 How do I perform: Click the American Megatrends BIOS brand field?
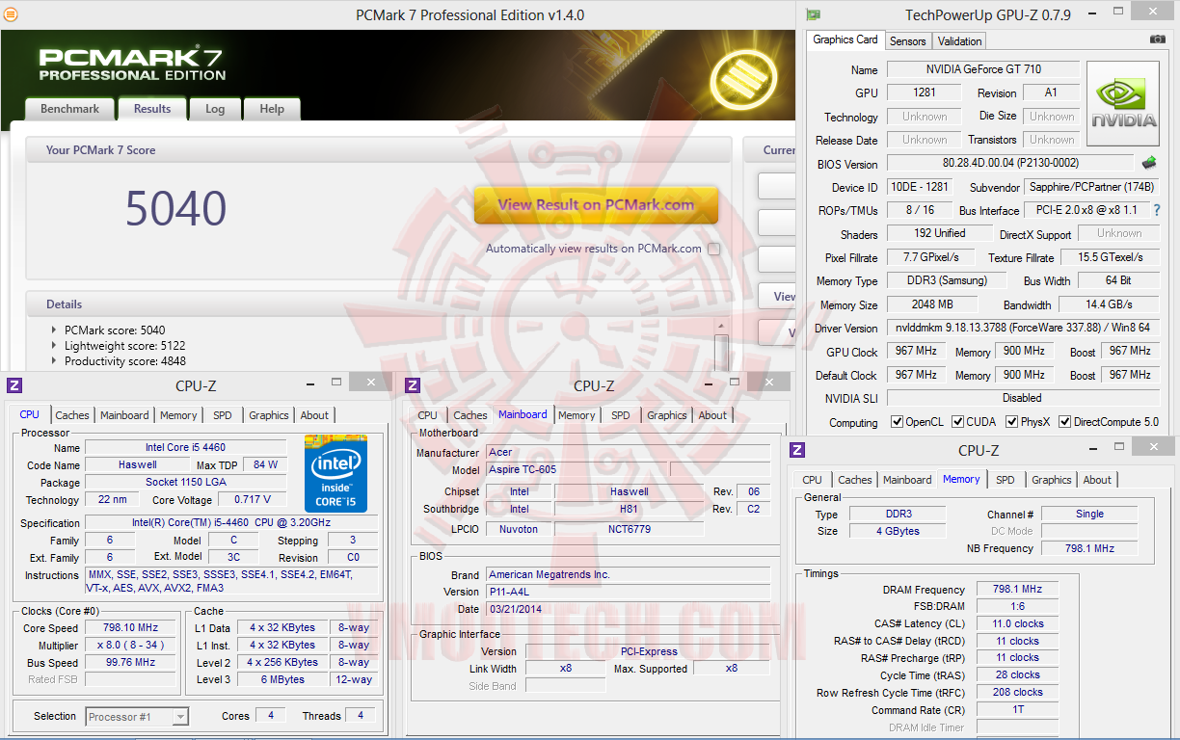[628, 574]
